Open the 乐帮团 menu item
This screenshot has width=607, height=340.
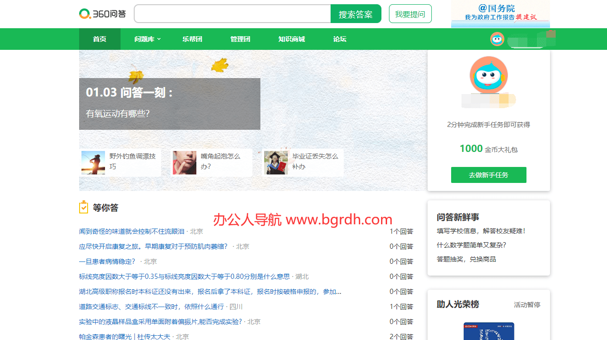coord(192,39)
